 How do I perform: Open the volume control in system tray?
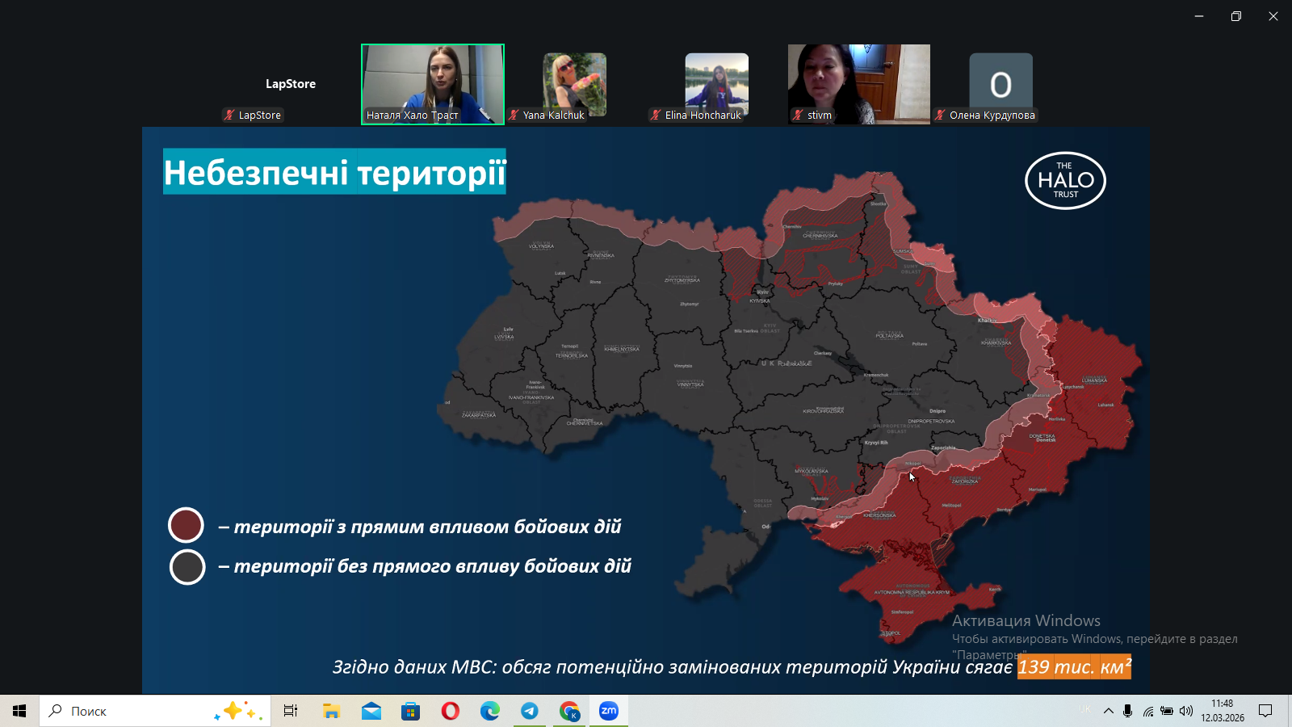[x=1185, y=711]
